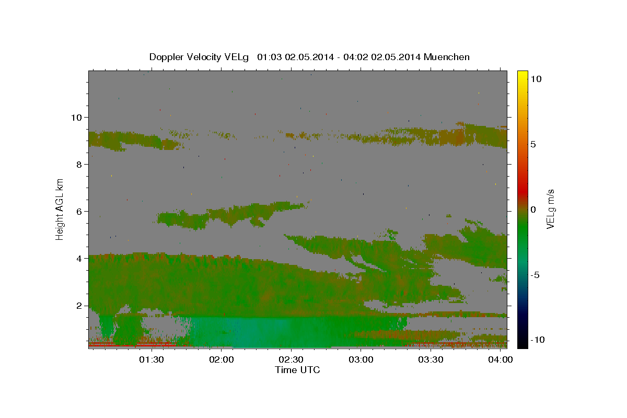Click the colorbar value -10 label
The image size is (627, 418).
pos(538,340)
